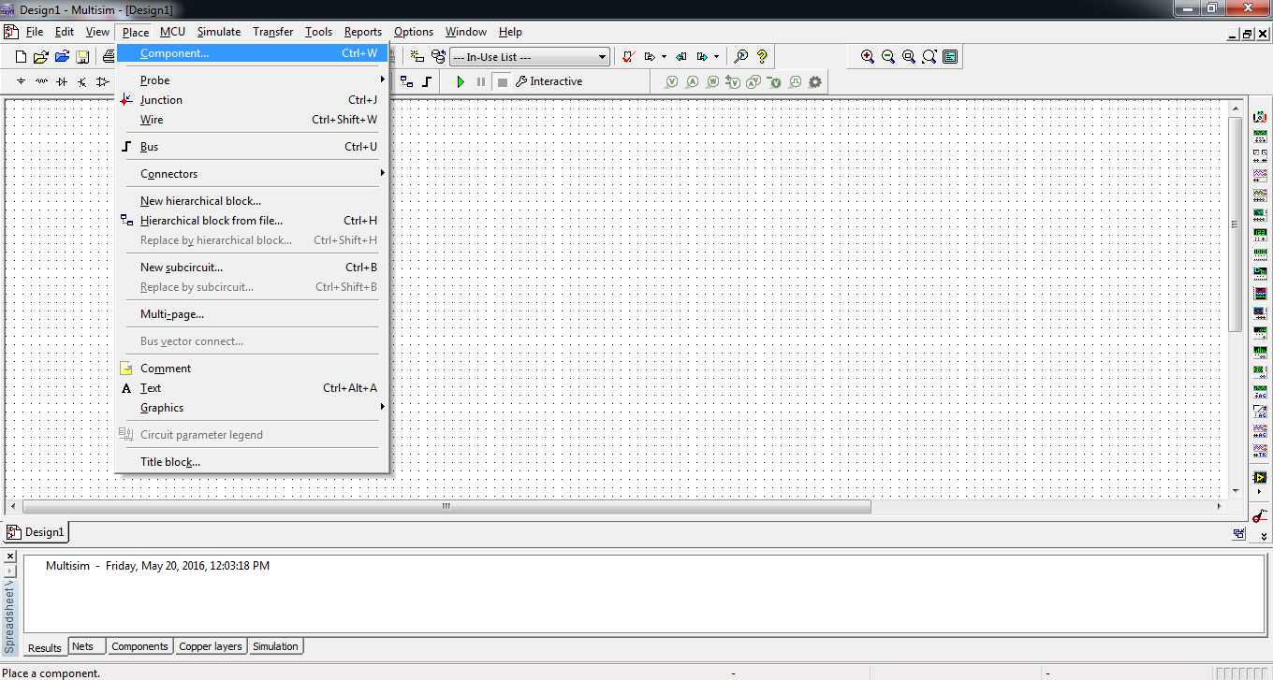
Task: Select the Multimeter instrument icon
Action: coord(1260,117)
